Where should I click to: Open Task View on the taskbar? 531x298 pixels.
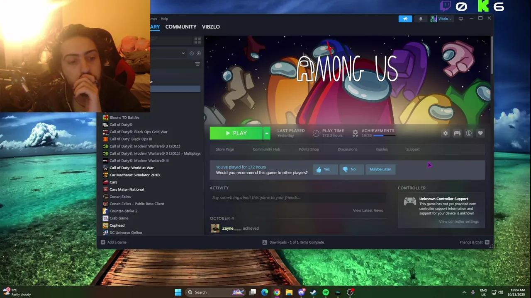pos(253,292)
